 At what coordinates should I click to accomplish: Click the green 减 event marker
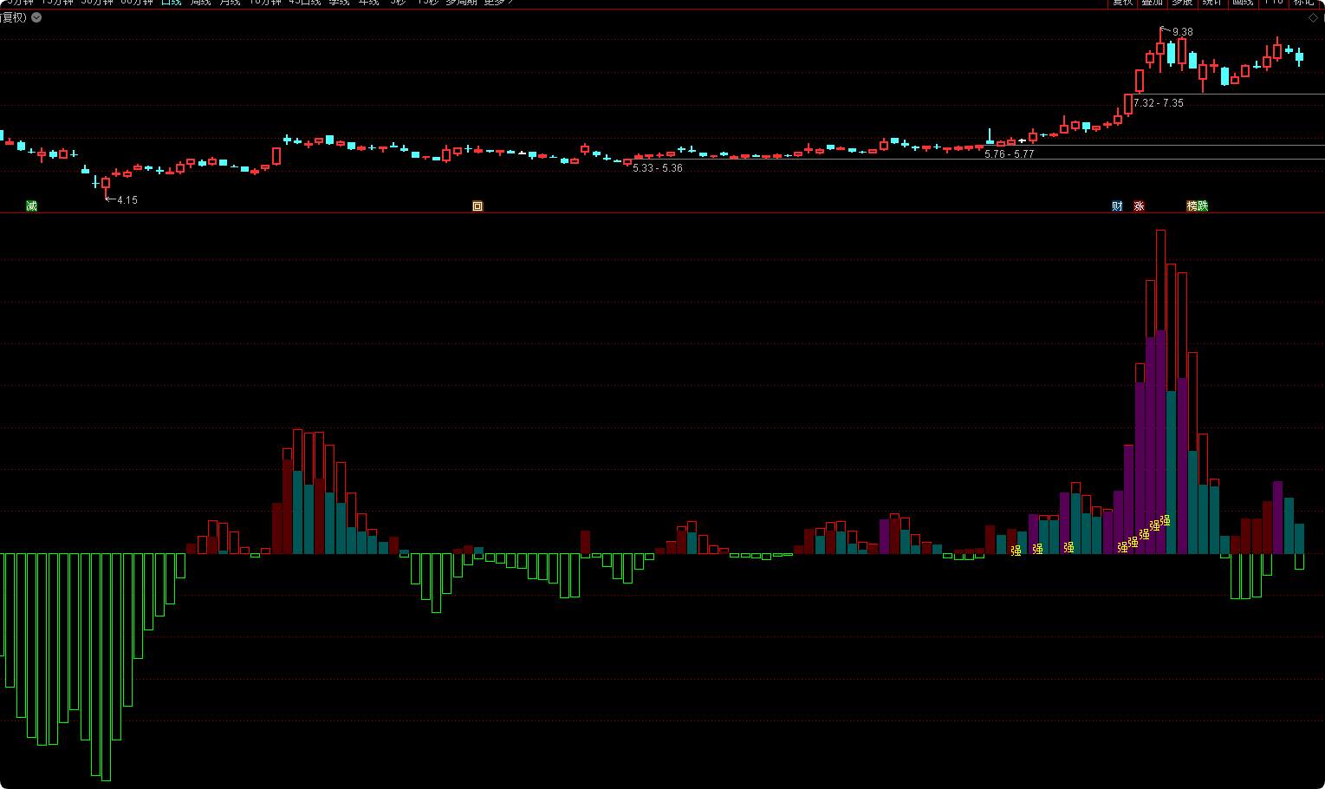(x=32, y=205)
